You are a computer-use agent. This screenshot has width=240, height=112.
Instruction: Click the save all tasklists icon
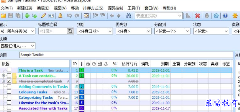tap(18, 16)
